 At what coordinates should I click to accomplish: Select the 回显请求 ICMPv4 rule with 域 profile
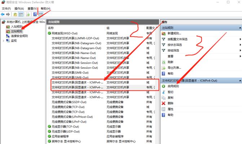77,82
